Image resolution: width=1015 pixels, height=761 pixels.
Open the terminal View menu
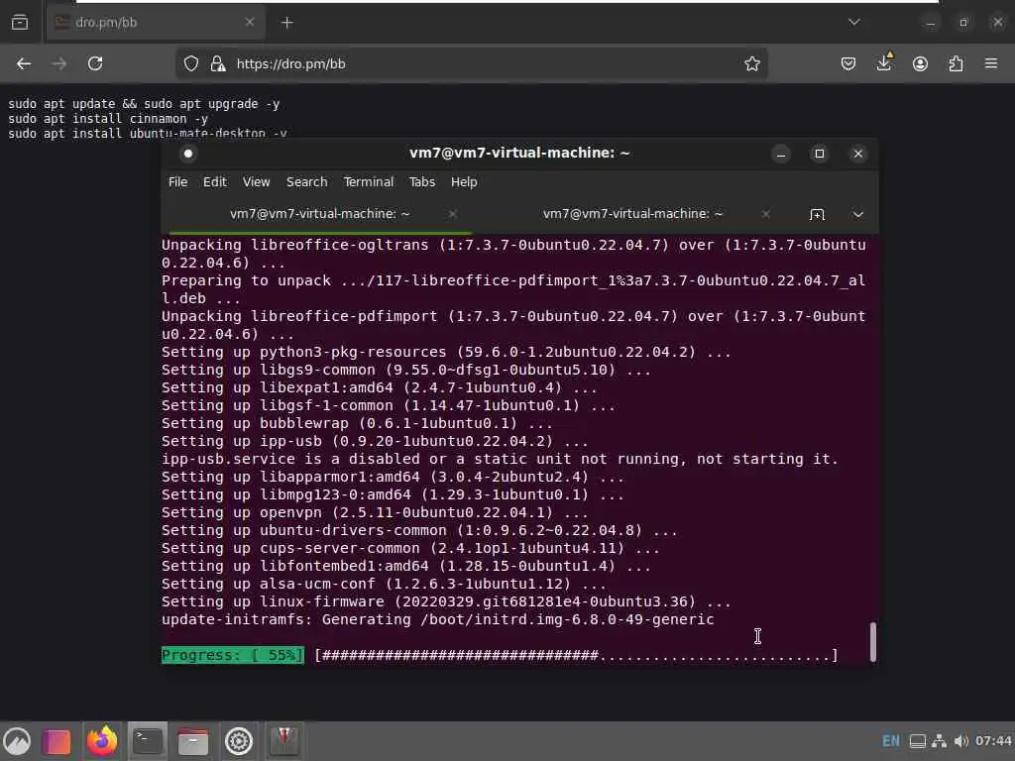[257, 182]
